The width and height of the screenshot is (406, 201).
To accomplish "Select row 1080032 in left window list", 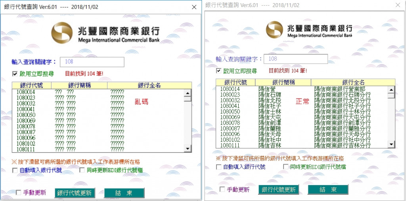I will coord(98,103).
